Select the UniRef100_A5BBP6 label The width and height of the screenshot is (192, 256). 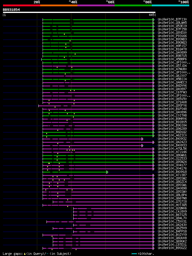172,59
